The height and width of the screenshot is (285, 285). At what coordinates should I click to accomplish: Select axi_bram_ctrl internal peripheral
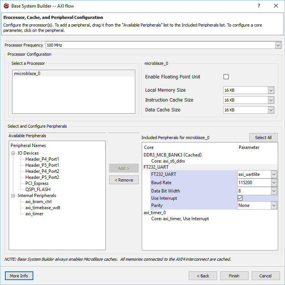(38, 202)
